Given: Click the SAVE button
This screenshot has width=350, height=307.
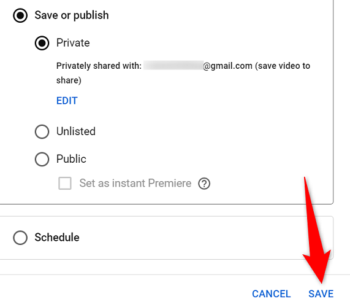Looking at the screenshot, I should 321,294.
